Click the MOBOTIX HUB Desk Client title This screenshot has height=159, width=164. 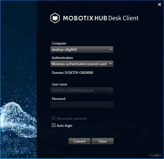pyautogui.click(x=101, y=18)
